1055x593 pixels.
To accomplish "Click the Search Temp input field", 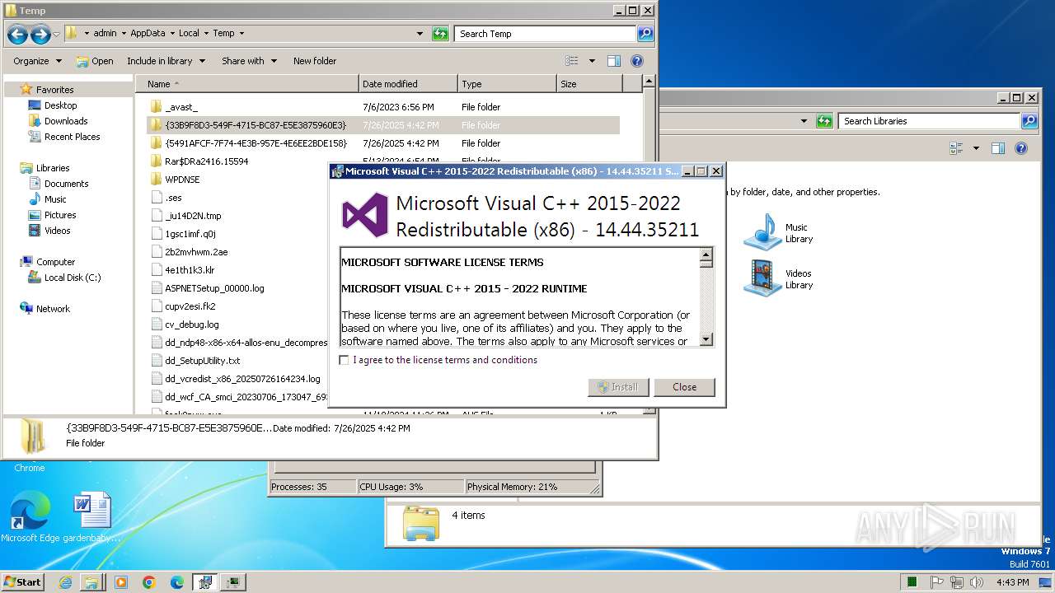I will click(545, 34).
